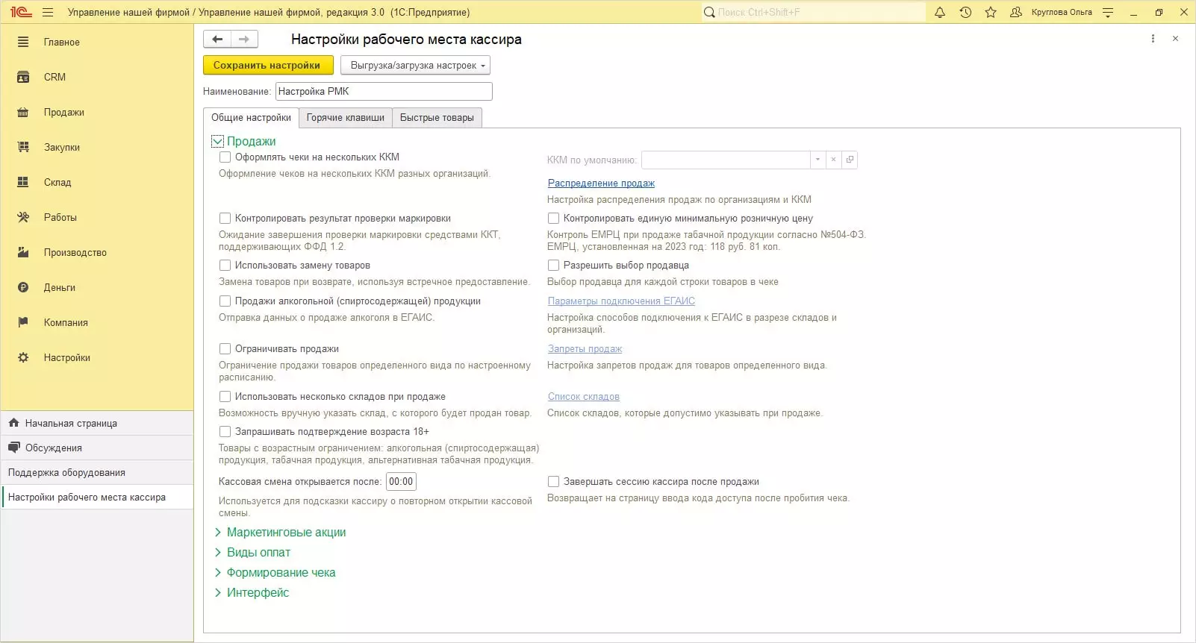This screenshot has height=643, width=1196.
Task: Open the form's three-dot more menu
Action: pos(1153,39)
